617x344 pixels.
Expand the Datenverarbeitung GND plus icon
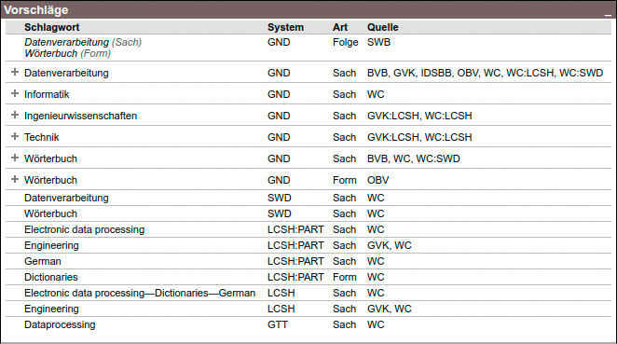[15, 72]
